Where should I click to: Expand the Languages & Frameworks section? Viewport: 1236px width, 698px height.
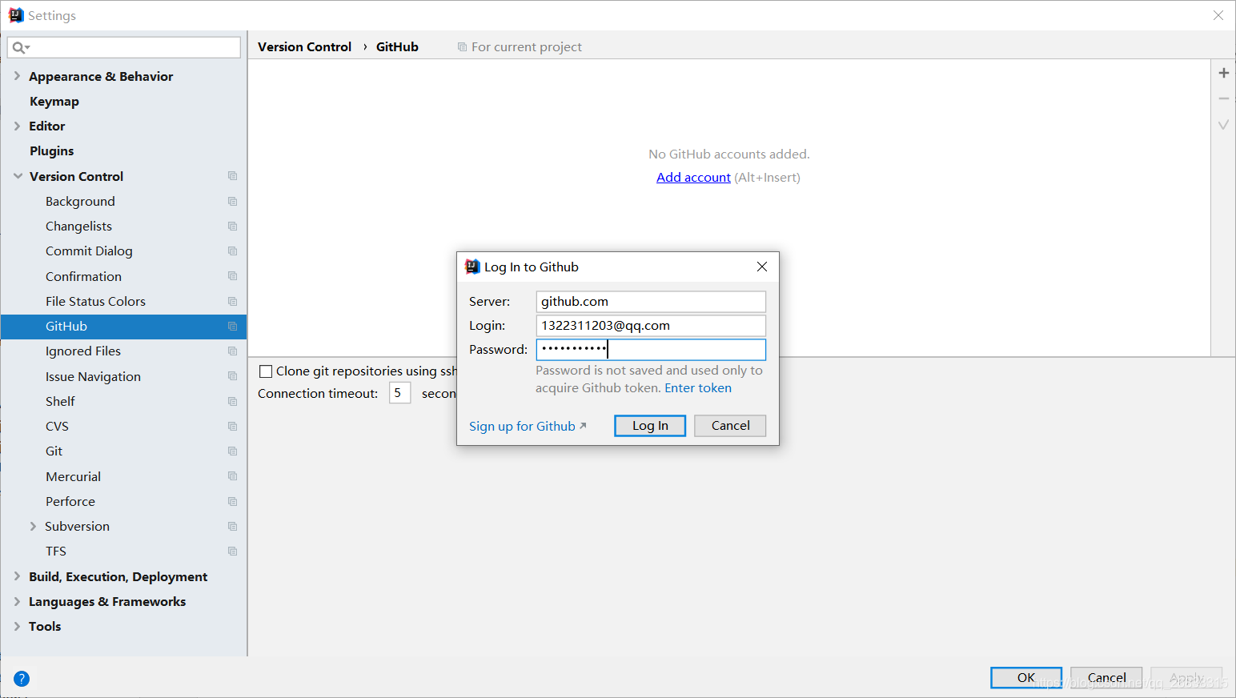[x=17, y=601]
